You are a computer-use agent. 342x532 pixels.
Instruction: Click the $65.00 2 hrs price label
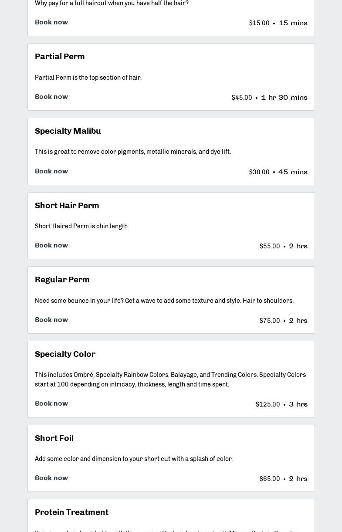pyautogui.click(x=283, y=479)
